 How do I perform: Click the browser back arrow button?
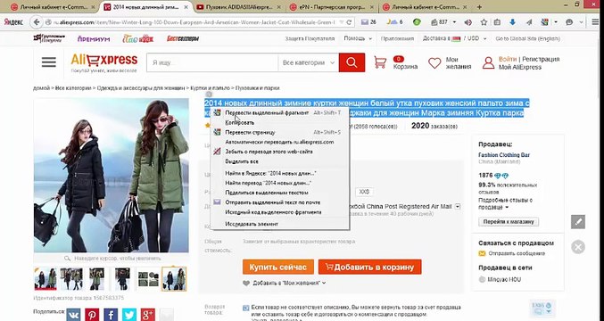point(37,22)
